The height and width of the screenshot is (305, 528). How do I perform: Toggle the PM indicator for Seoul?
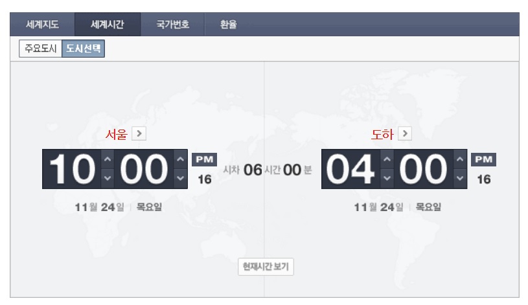[x=205, y=159]
